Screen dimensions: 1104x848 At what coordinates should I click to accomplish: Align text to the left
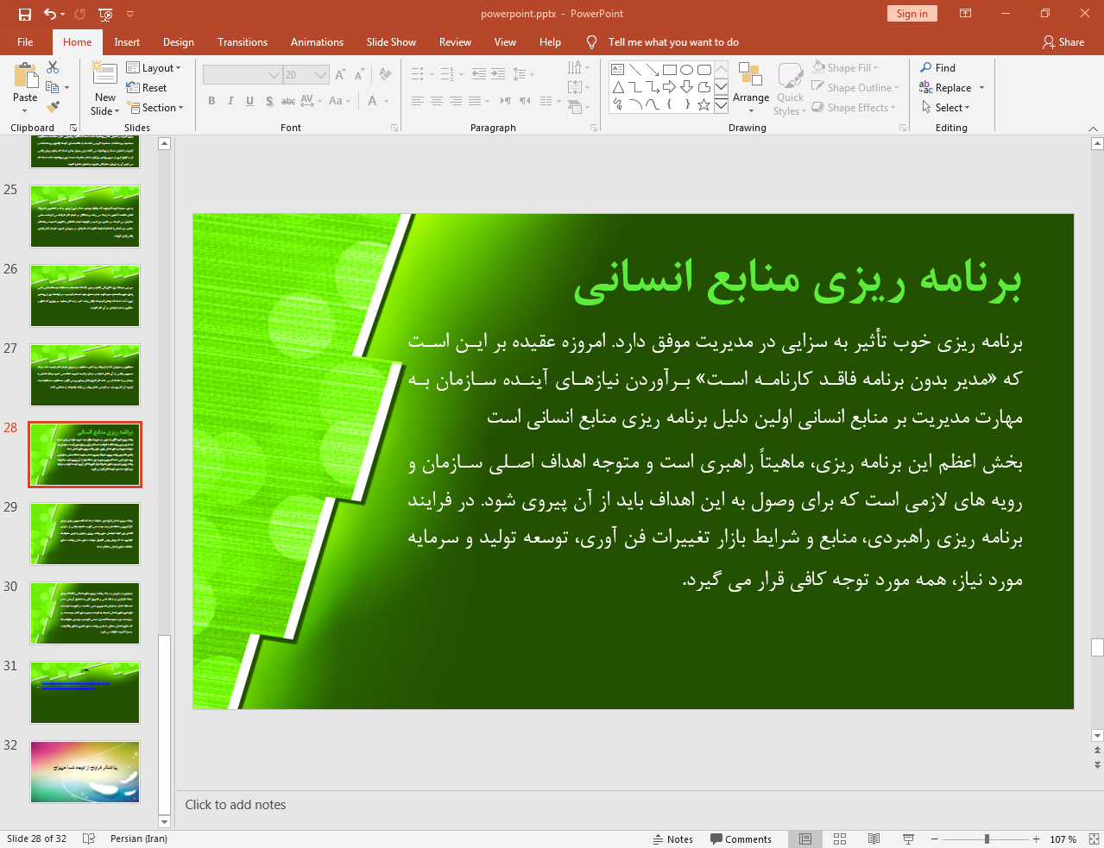[x=418, y=101]
